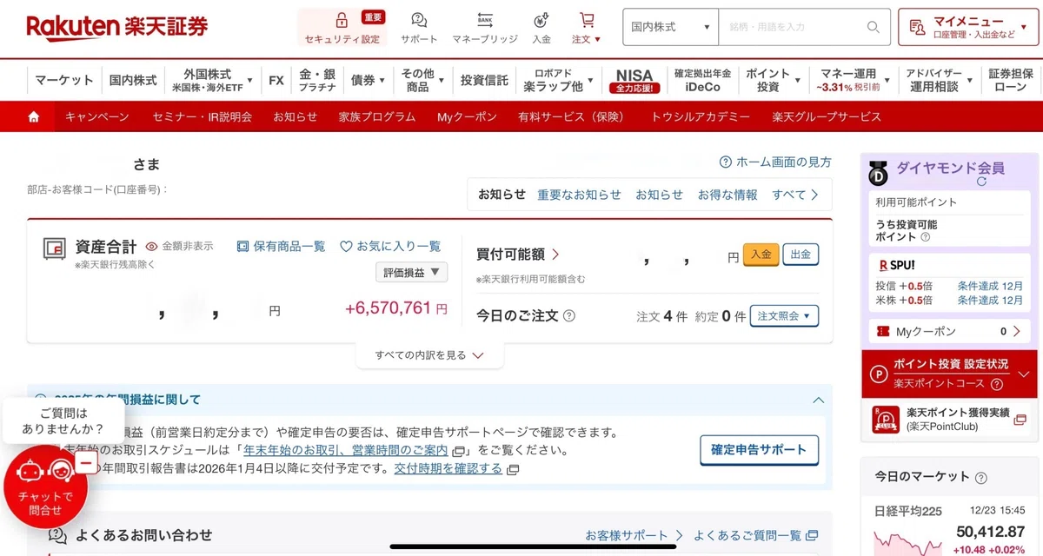Image resolution: width=1043 pixels, height=556 pixels.
Task: Open ホーム画面の見方 help link
Action: pyautogui.click(x=775, y=162)
